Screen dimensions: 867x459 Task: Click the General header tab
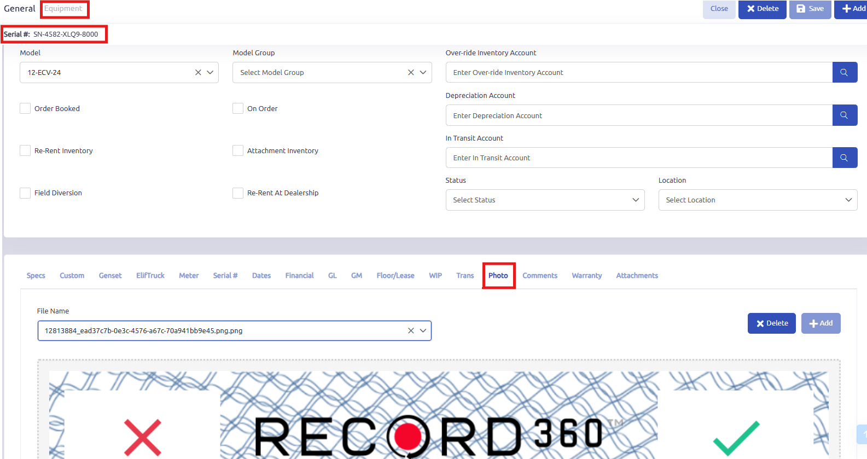(20, 9)
